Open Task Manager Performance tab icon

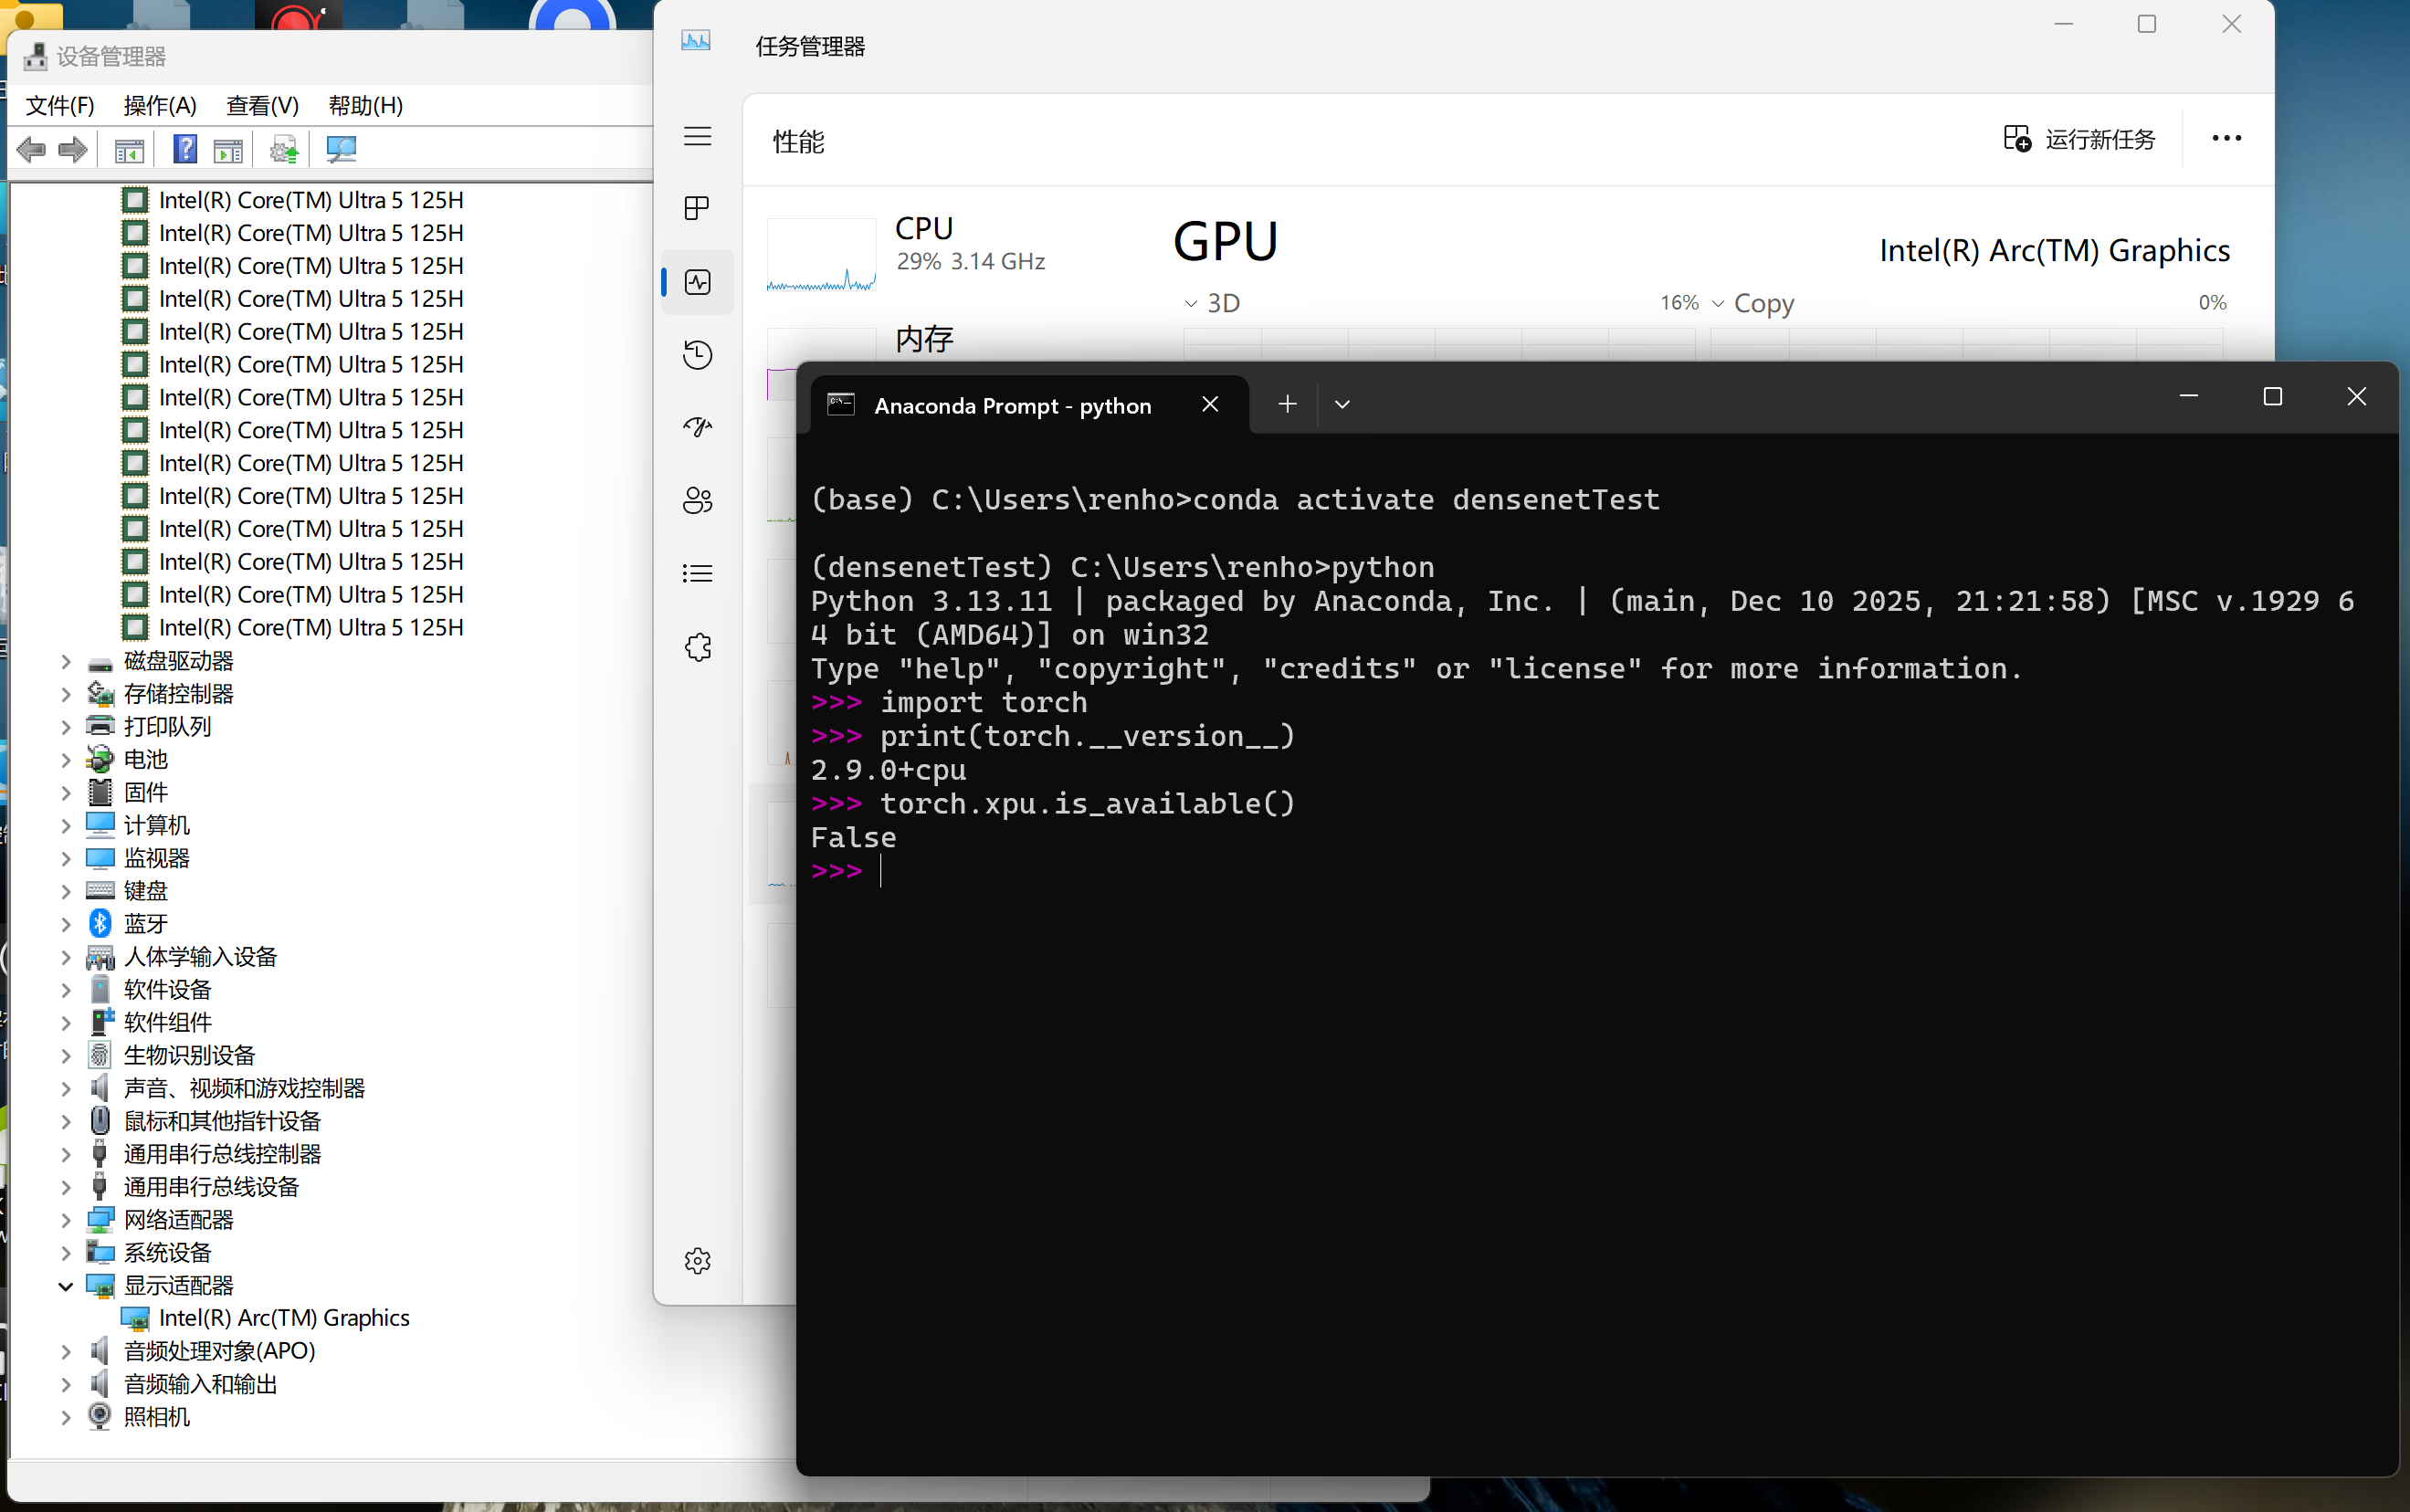pos(697,282)
